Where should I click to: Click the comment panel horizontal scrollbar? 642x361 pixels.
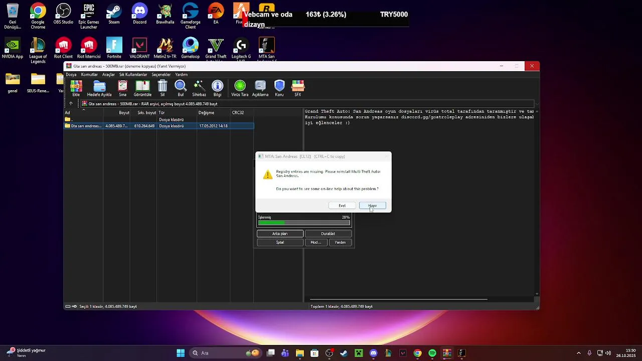[399, 299]
